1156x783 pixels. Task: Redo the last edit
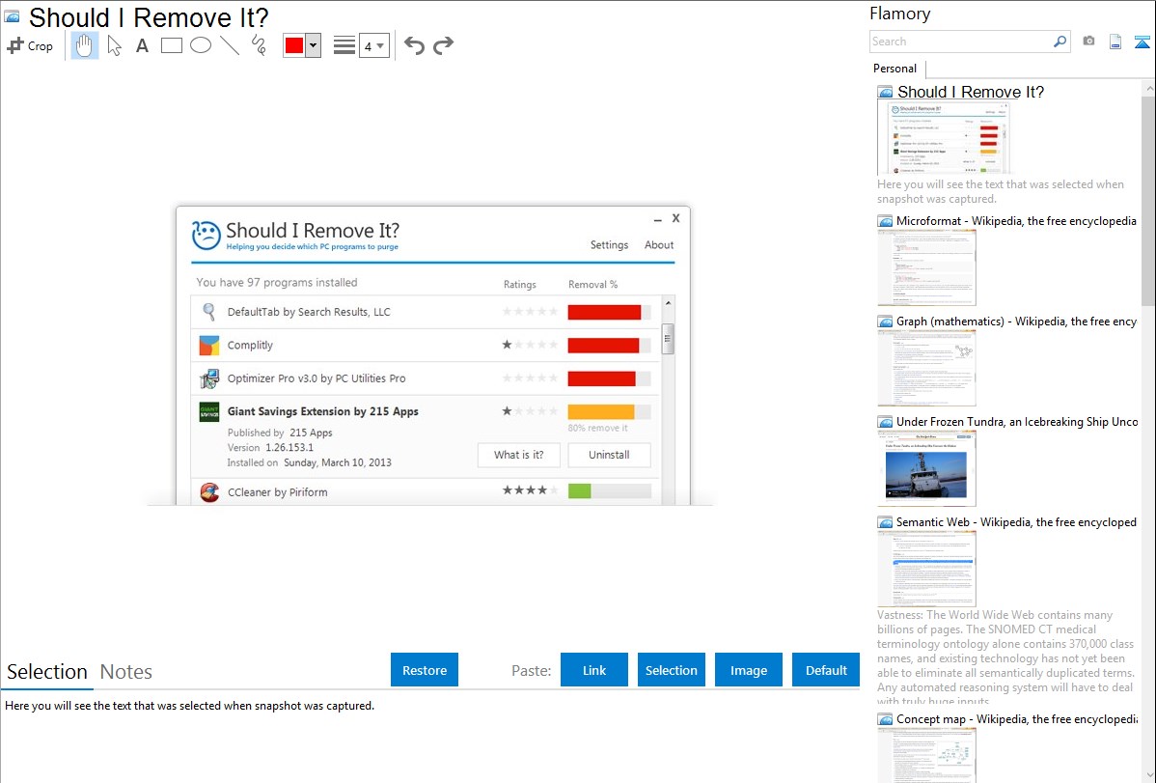[x=443, y=45]
